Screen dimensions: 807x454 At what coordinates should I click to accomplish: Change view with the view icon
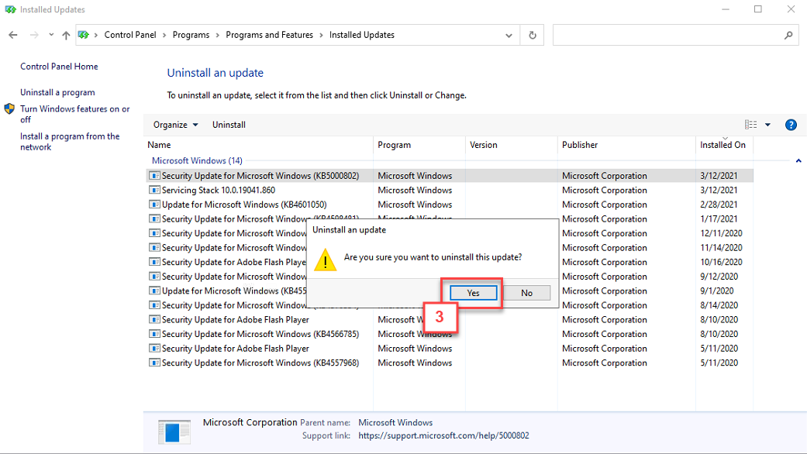click(x=750, y=125)
